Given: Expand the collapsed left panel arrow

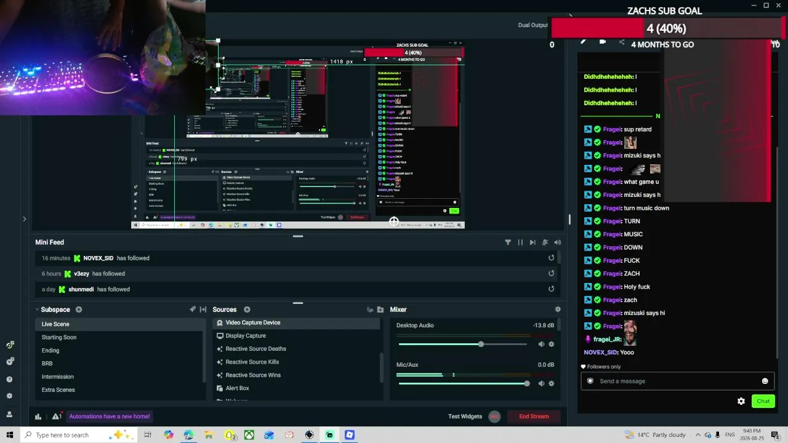Looking at the screenshot, I should pos(24,219).
